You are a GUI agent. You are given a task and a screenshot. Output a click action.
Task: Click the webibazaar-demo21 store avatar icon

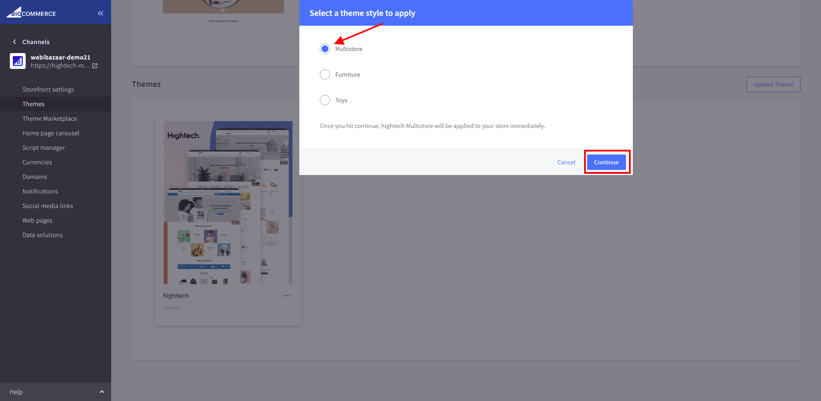coord(18,61)
